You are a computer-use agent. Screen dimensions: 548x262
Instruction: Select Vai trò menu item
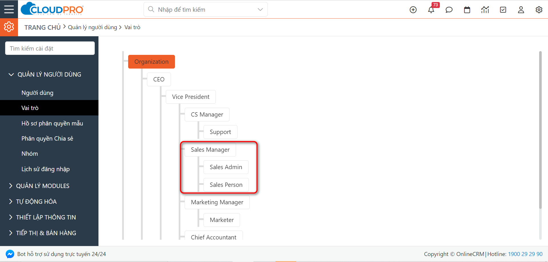(49, 108)
